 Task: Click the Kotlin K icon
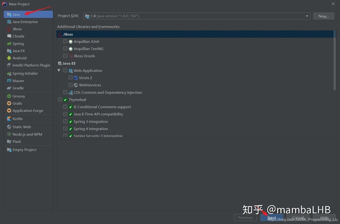coord(9,119)
